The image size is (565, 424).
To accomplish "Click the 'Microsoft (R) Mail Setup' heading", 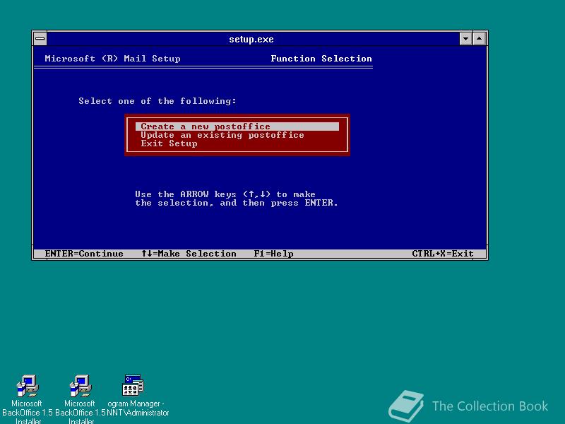I will [x=112, y=59].
